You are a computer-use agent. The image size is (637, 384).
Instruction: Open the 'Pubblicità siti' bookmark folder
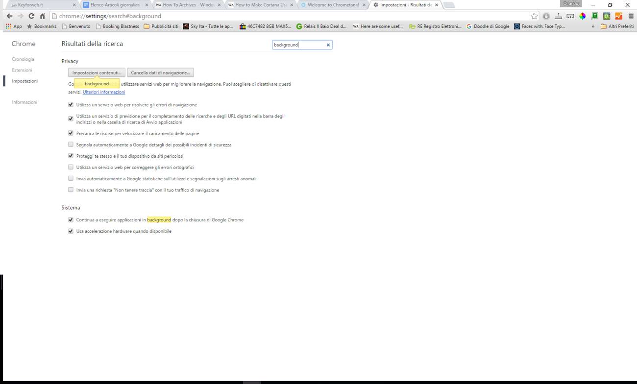click(x=161, y=26)
